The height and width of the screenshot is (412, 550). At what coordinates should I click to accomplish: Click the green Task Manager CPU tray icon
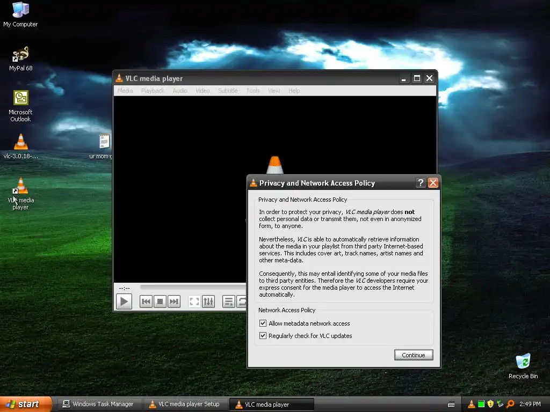pos(481,404)
